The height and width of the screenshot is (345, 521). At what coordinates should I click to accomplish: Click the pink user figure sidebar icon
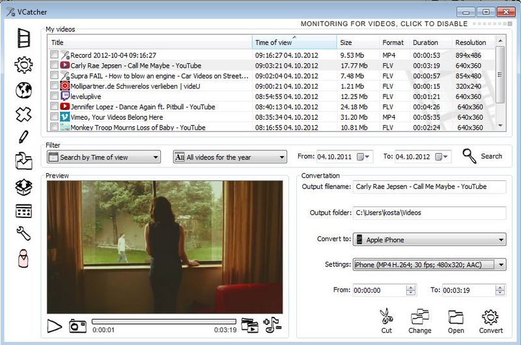point(23,258)
